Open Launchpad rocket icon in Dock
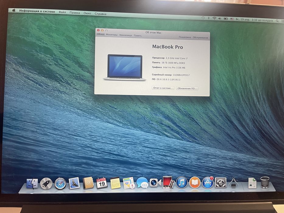This screenshot has width=284, height=213. pos(46,183)
